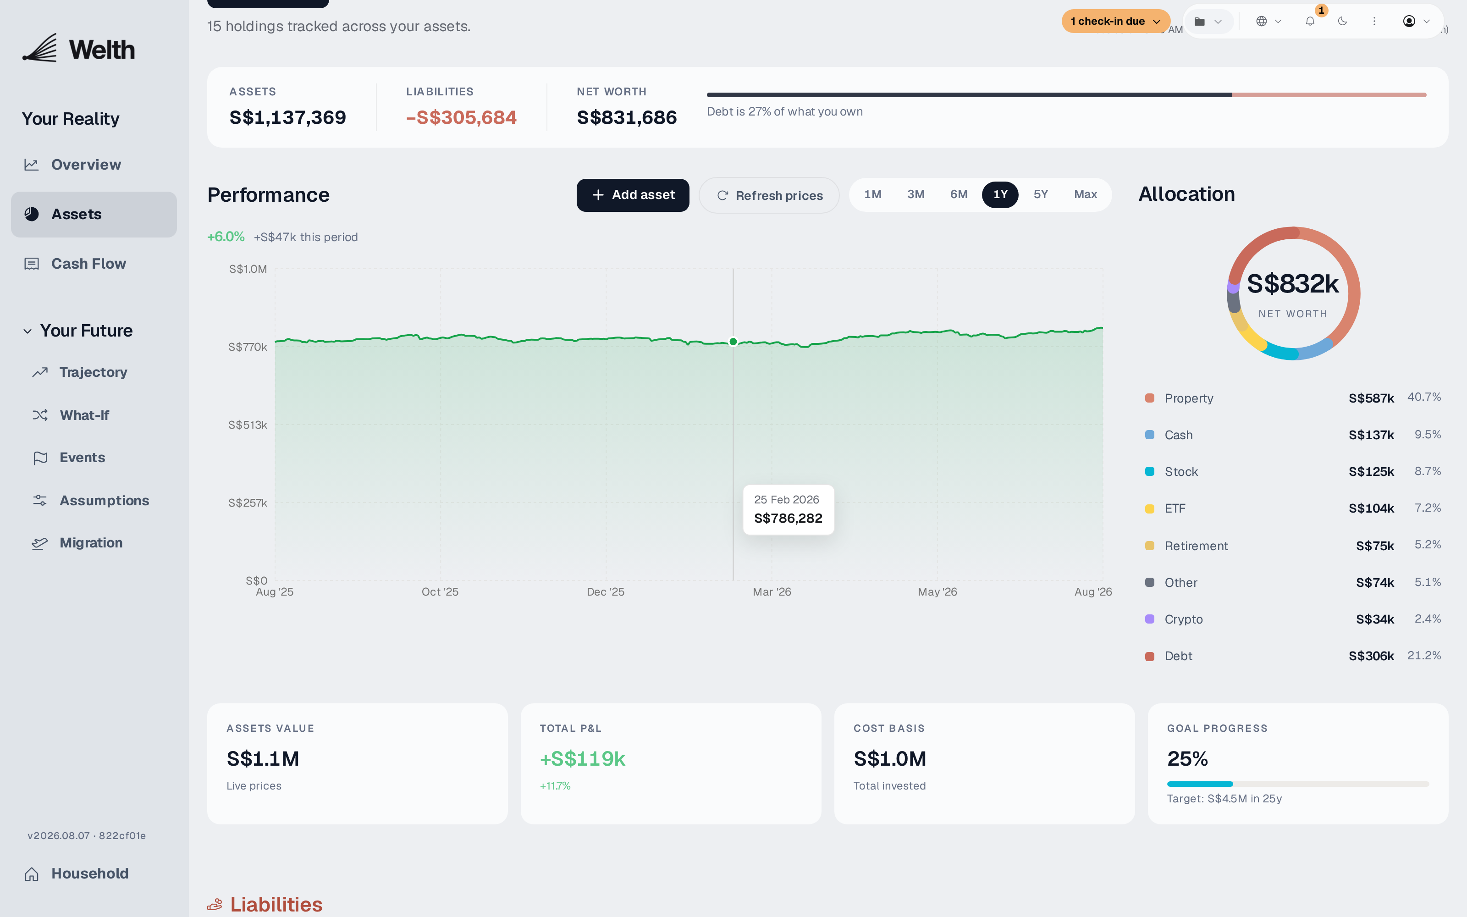This screenshot has height=917, width=1467.
Task: Select the Max time range
Action: (x=1085, y=195)
